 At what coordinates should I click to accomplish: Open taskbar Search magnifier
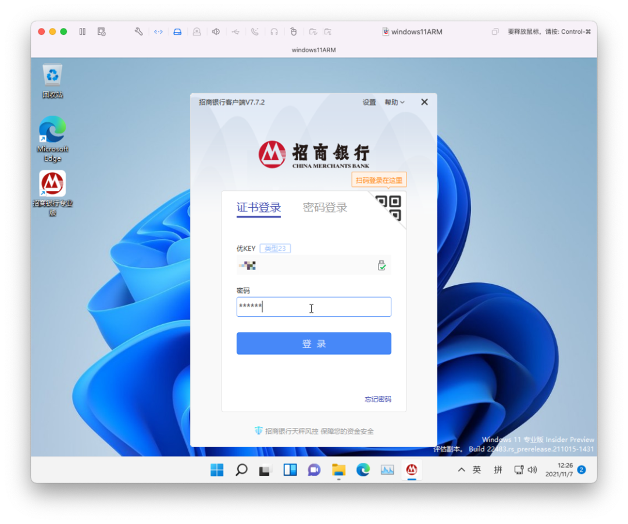[241, 470]
